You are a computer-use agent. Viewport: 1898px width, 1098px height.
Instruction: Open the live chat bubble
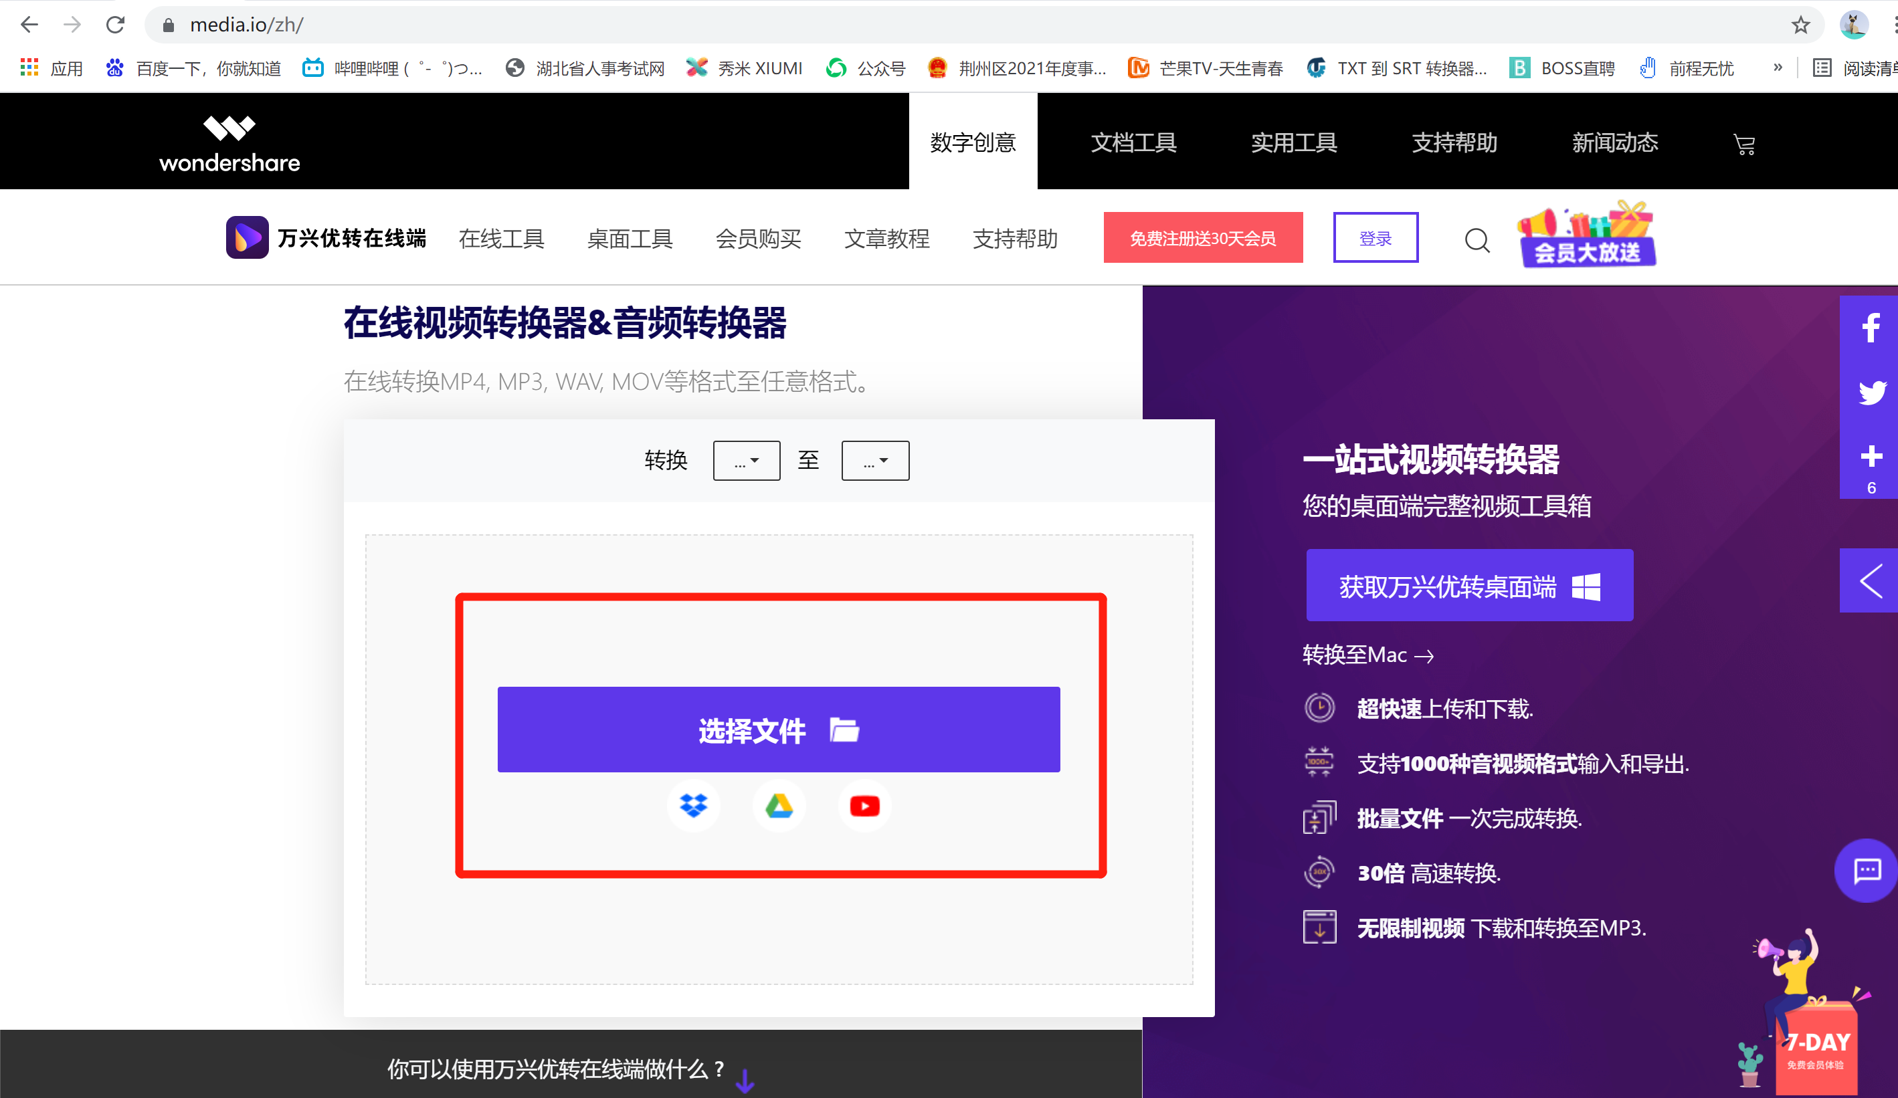(x=1866, y=871)
